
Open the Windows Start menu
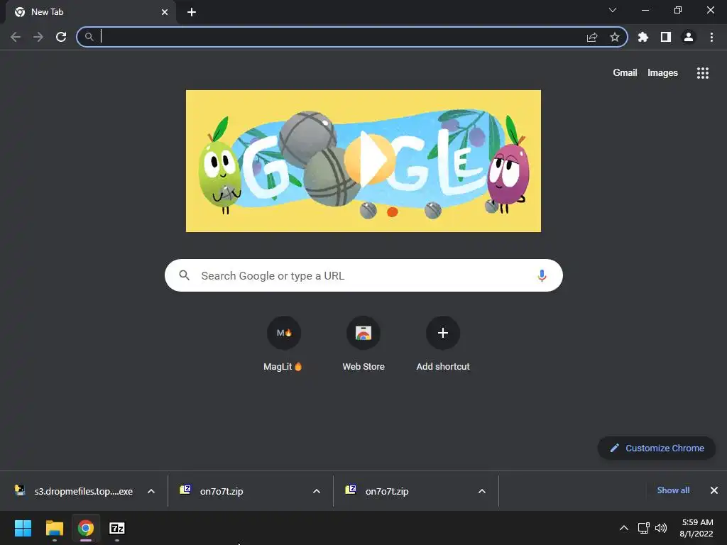tap(23, 528)
